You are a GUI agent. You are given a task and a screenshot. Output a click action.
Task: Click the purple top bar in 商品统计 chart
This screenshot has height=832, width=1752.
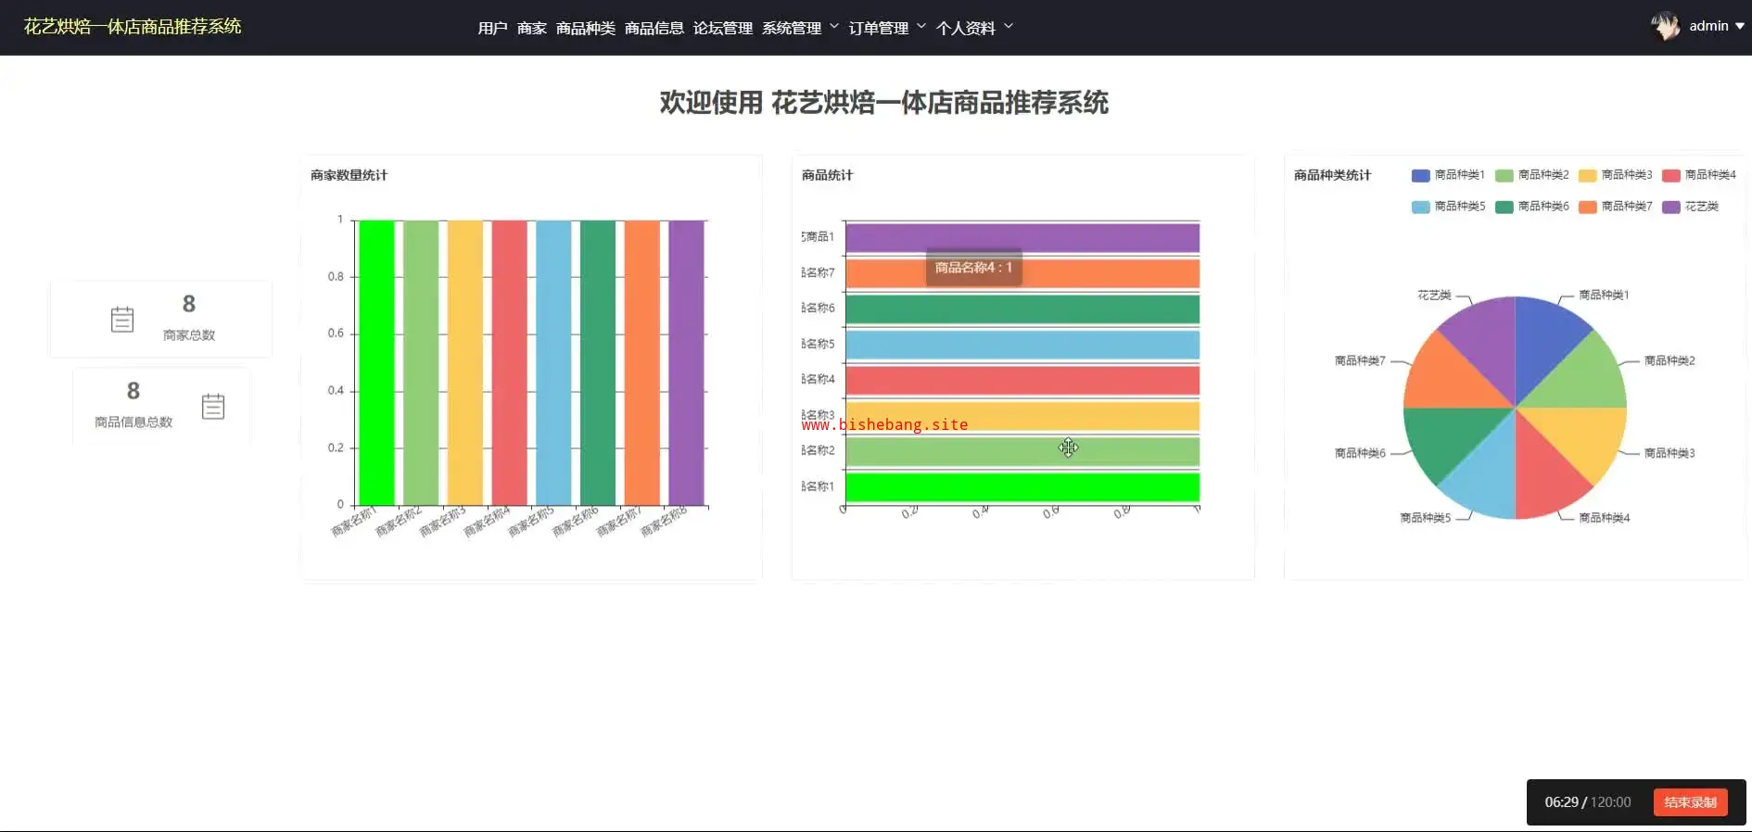coord(1022,237)
